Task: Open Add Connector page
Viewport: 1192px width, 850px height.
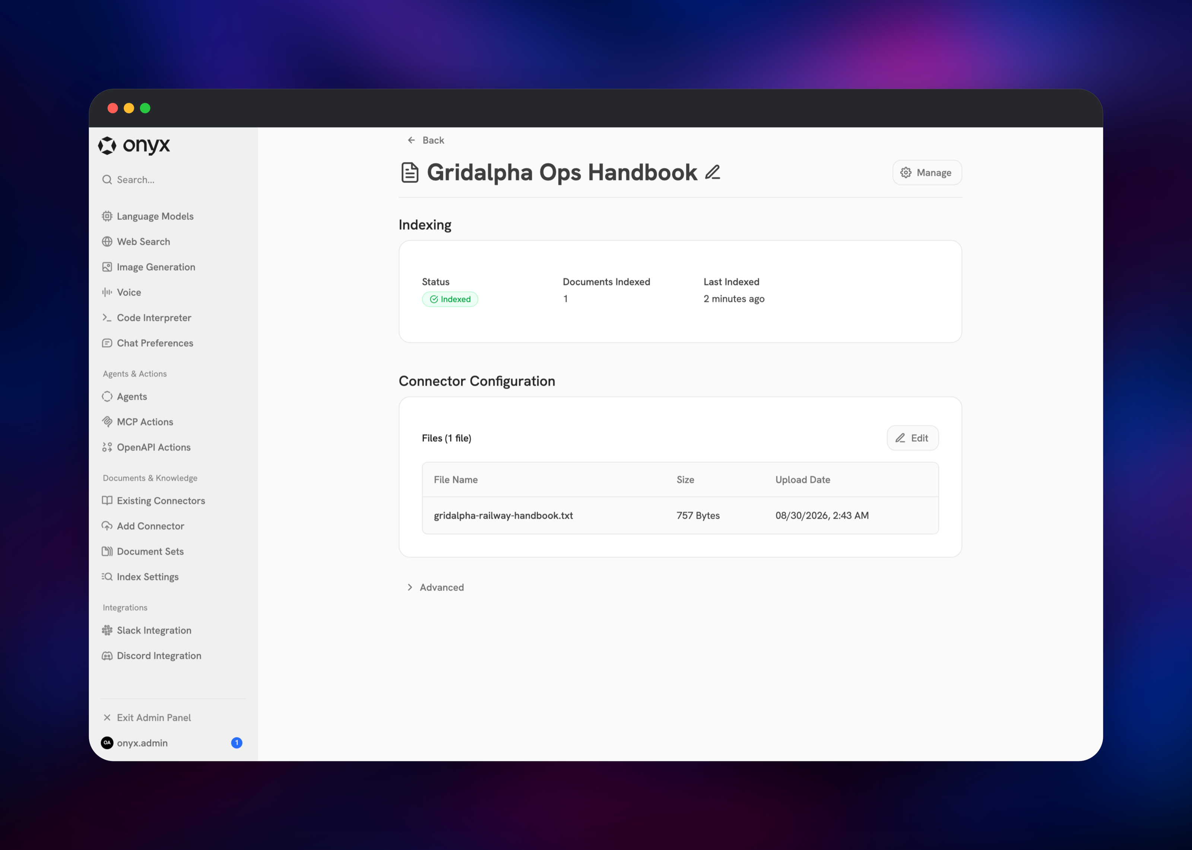Action: click(x=173, y=526)
